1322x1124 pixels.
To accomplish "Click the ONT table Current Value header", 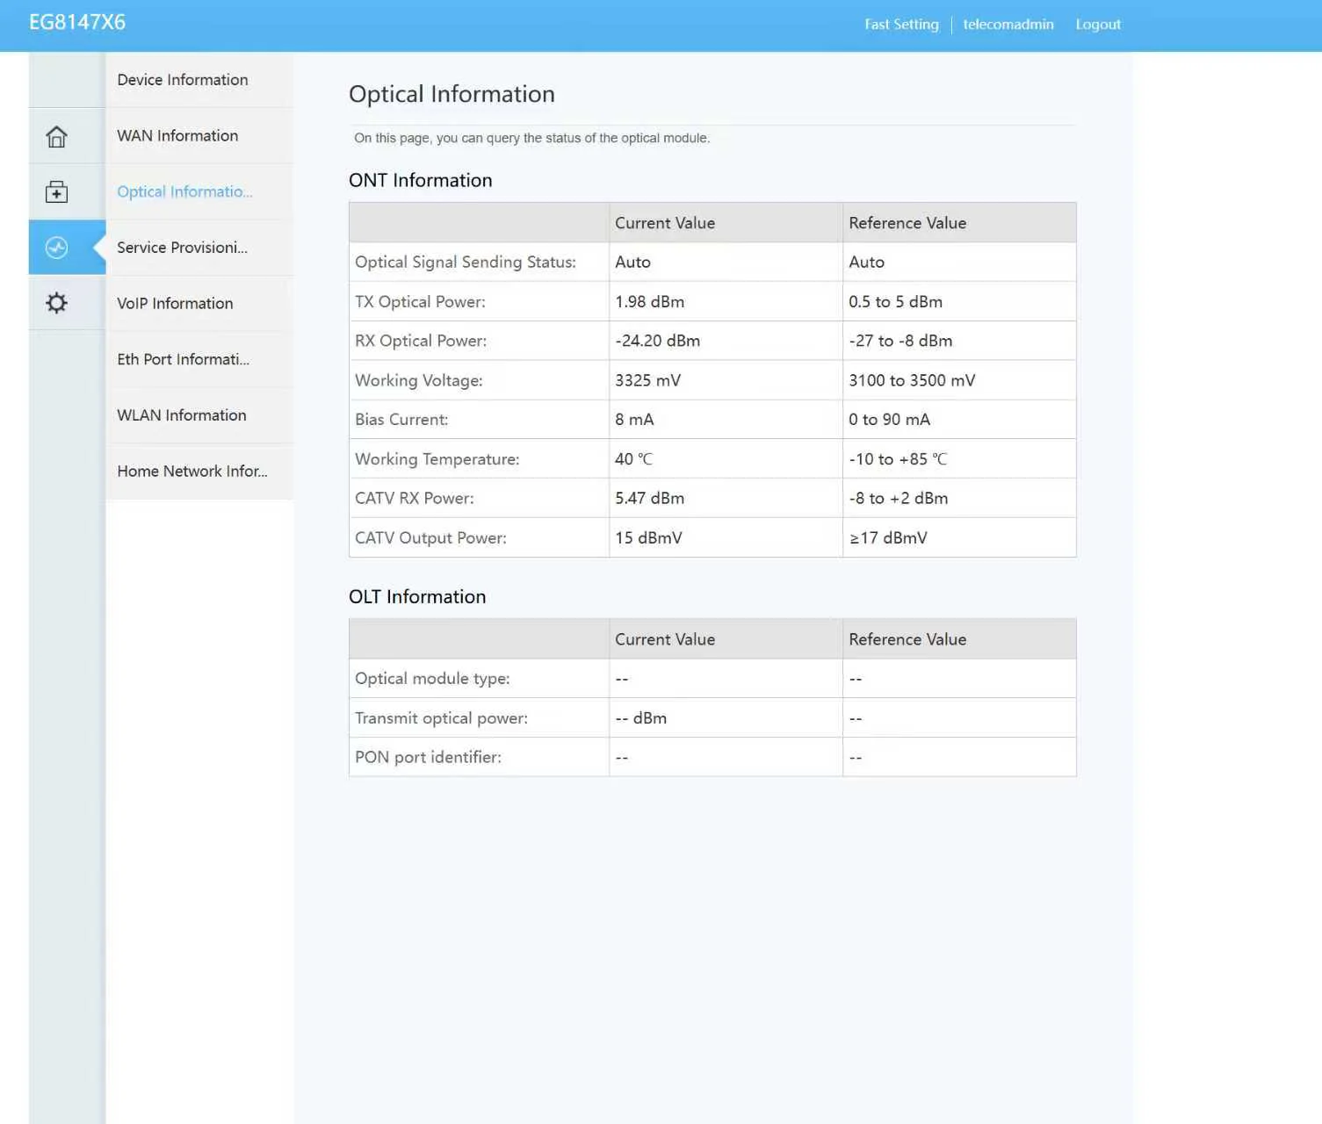I will (x=665, y=223).
